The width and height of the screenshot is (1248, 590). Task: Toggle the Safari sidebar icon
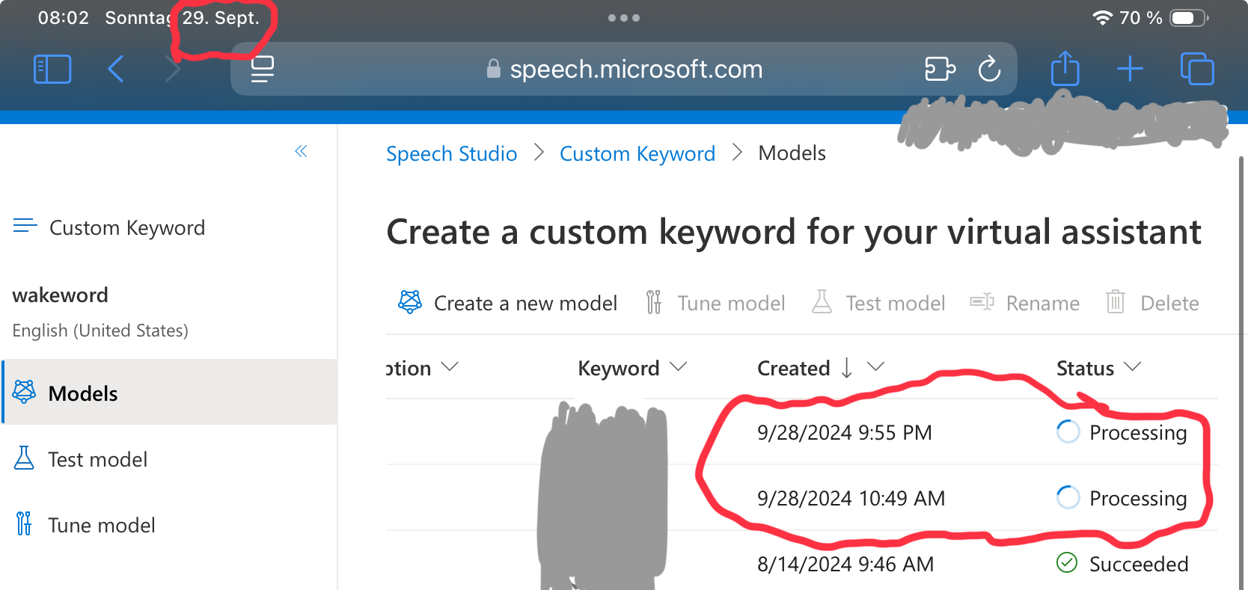pyautogui.click(x=52, y=70)
